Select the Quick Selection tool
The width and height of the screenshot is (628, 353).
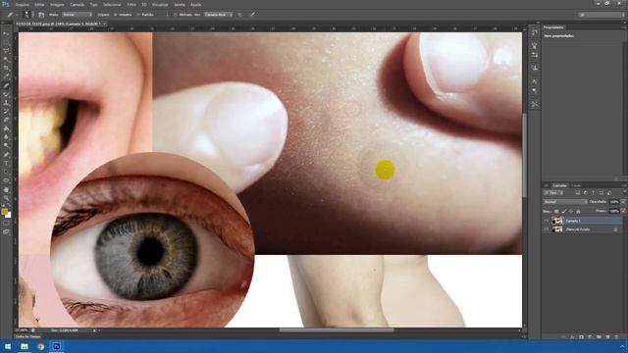6,60
